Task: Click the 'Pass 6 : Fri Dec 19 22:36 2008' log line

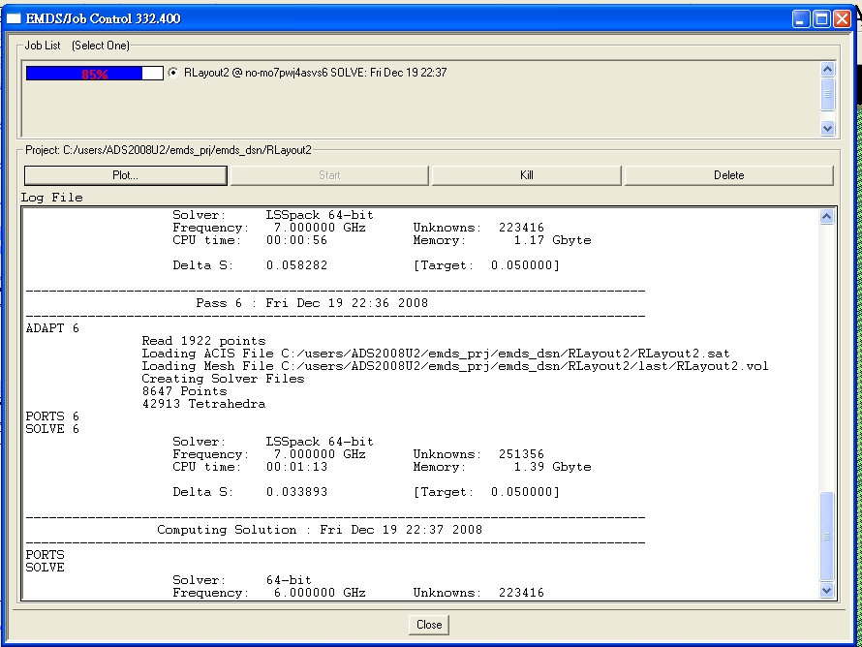Action: (x=312, y=303)
